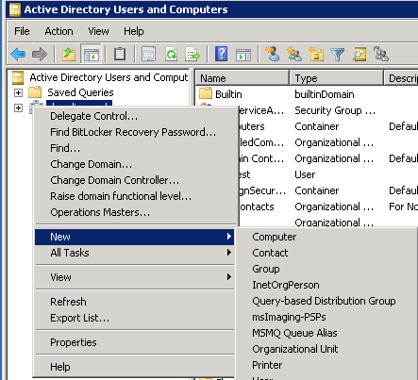The width and height of the screenshot is (418, 380).
Task: Click the For No... description cell
Action: coord(403,207)
